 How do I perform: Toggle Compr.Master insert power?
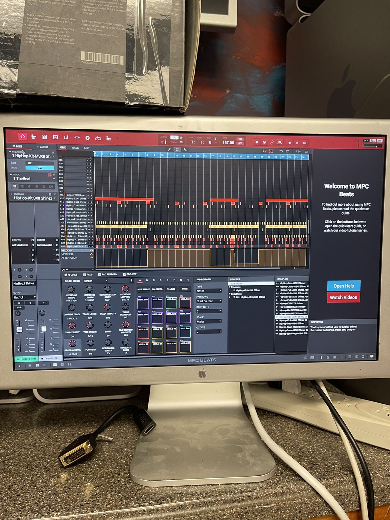point(57,245)
